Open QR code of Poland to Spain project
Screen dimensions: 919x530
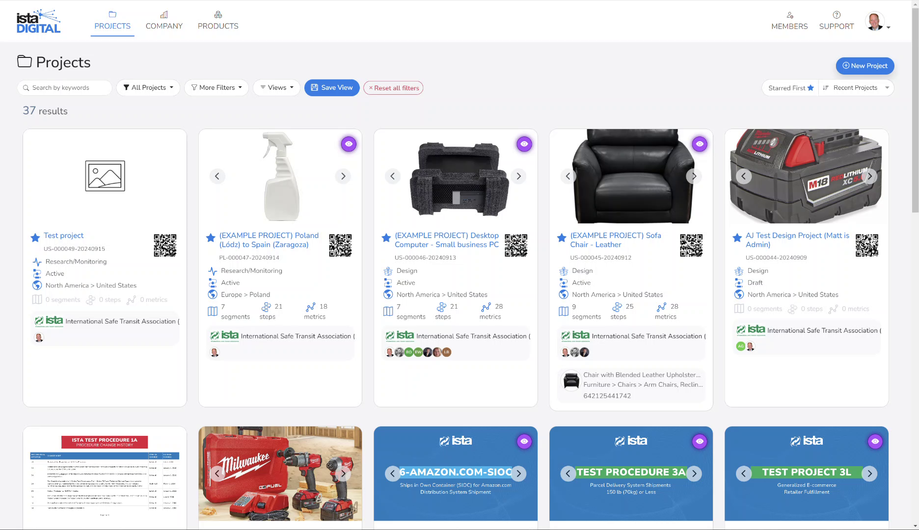(340, 245)
